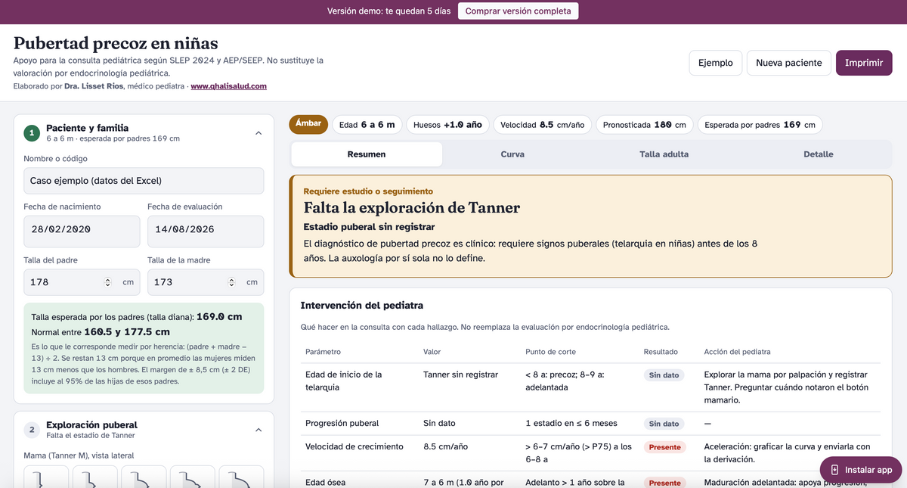907x488 pixels.
Task: Click the 'Normal entre 160.5 y 177.5 cm' text
Action: pyautogui.click(x=101, y=332)
